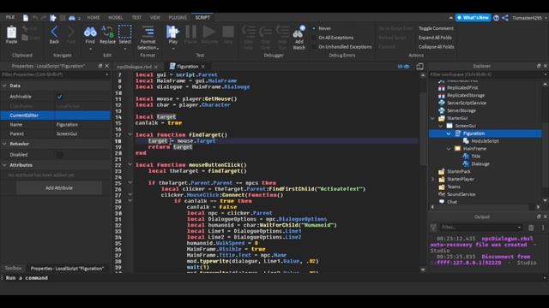This screenshot has width=549, height=308.
Task: Expand the StarterPlayer tree node
Action: click(x=432, y=179)
